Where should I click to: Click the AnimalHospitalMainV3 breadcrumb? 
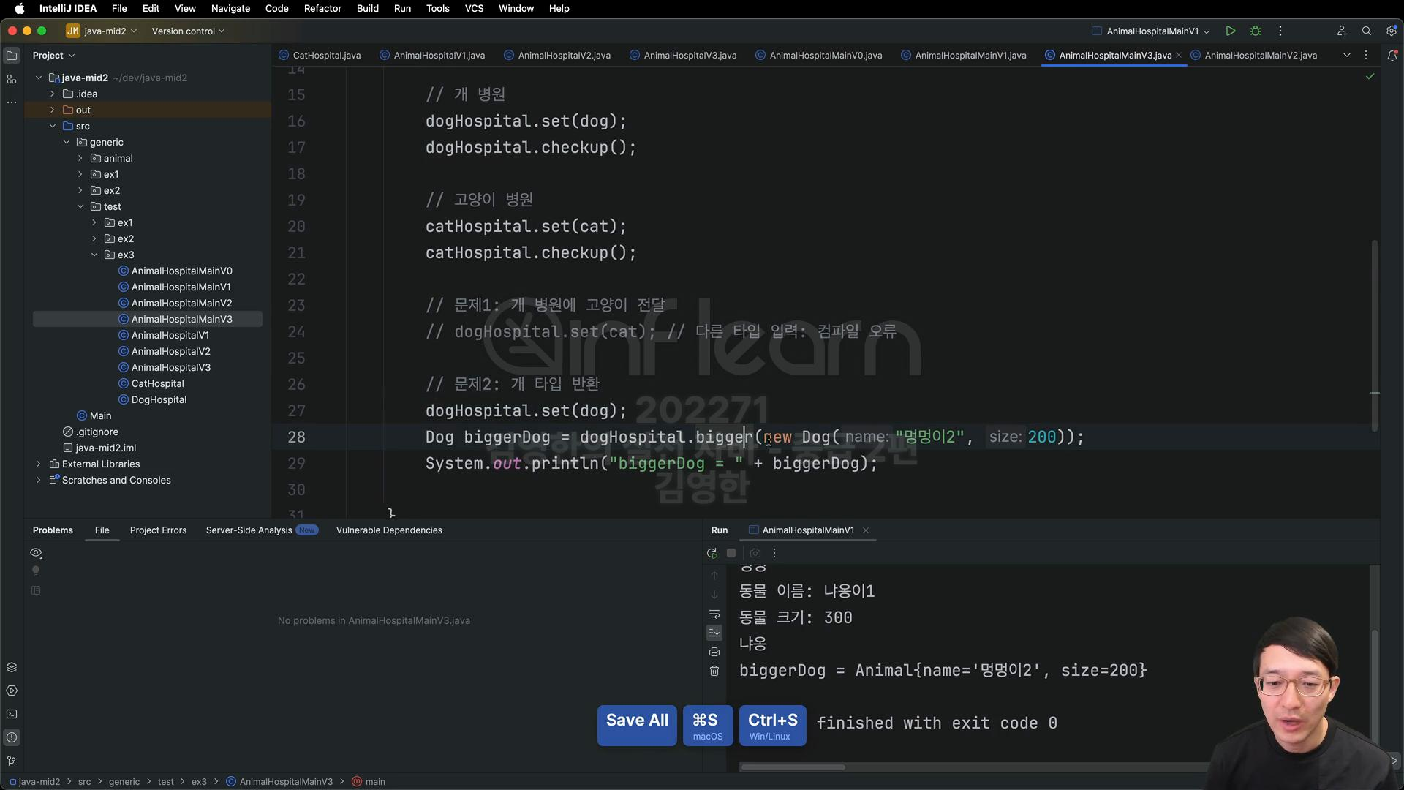point(279,782)
